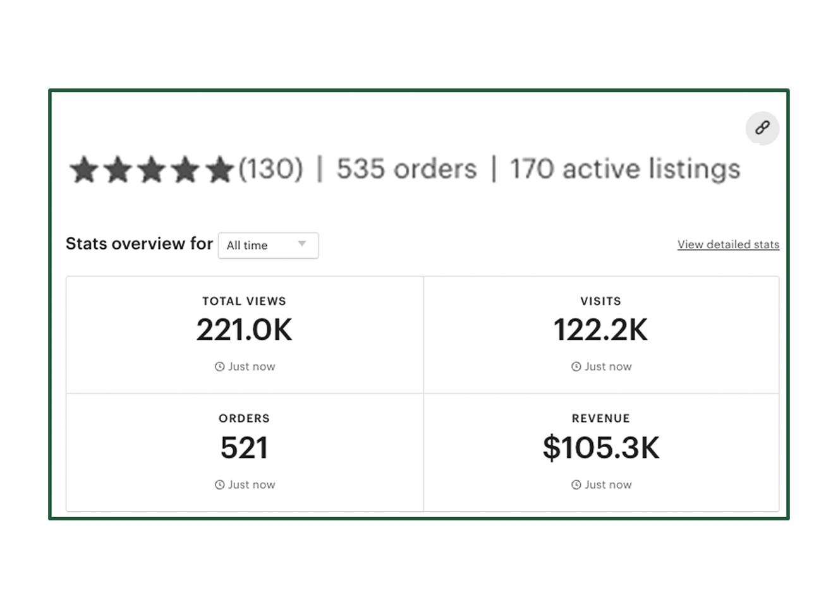Click the copy link chain icon
The width and height of the screenshot is (838, 605).
(762, 128)
